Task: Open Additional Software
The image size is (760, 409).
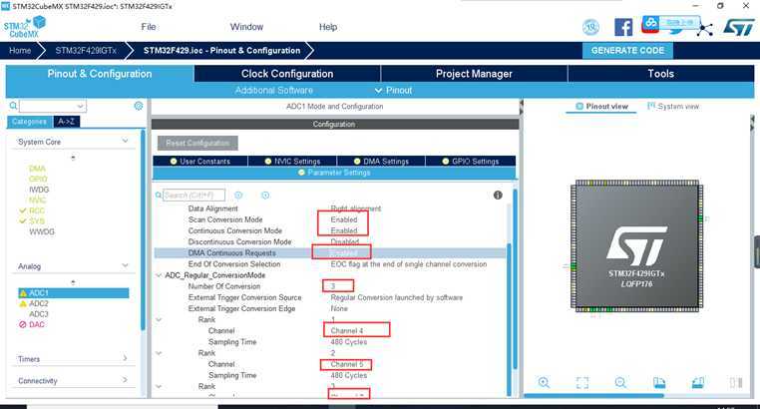Action: click(274, 90)
